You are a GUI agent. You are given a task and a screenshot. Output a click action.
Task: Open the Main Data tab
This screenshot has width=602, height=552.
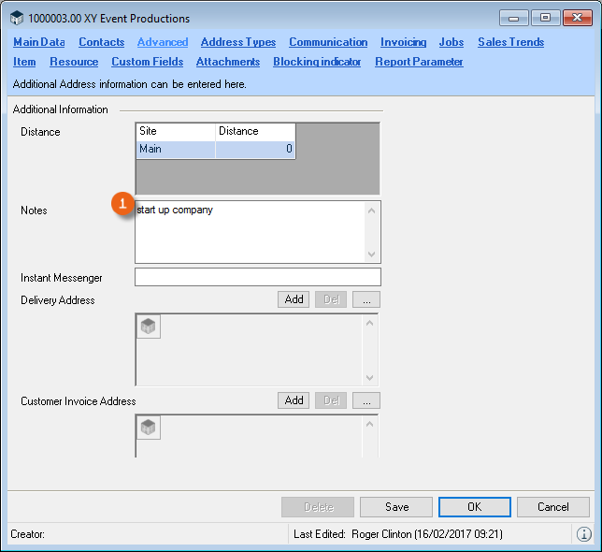[x=38, y=42]
